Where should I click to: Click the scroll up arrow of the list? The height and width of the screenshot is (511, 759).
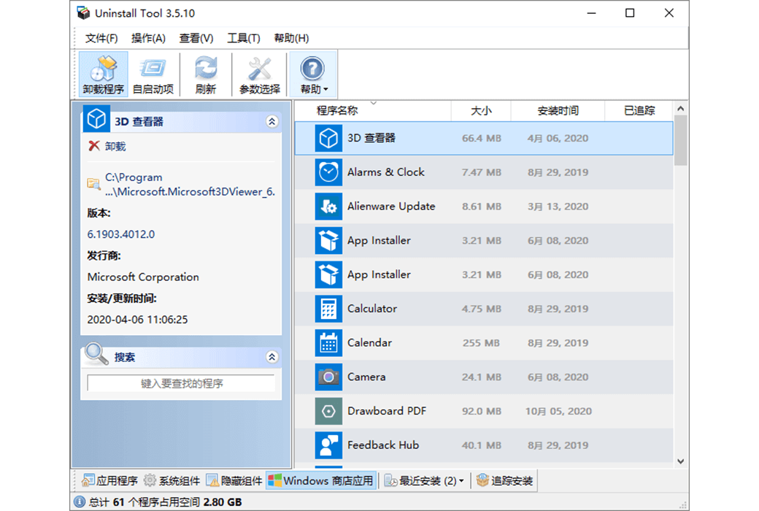tap(681, 109)
